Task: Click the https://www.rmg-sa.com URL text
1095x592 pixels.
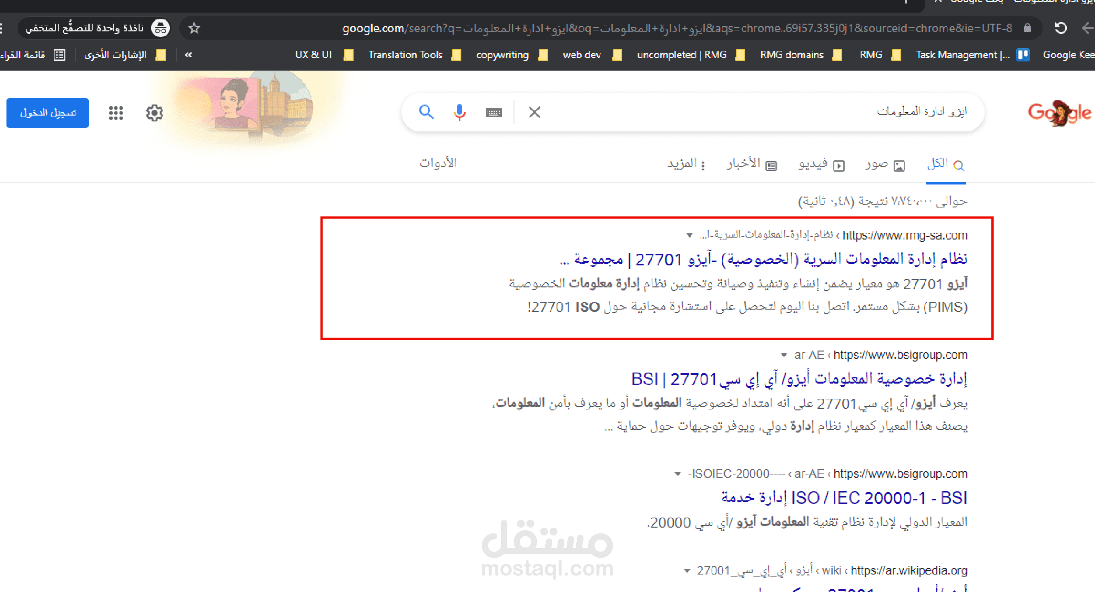Action: (905, 235)
